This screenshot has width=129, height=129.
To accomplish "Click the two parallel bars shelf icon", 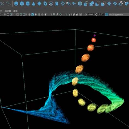I will (x=115, y=4).
